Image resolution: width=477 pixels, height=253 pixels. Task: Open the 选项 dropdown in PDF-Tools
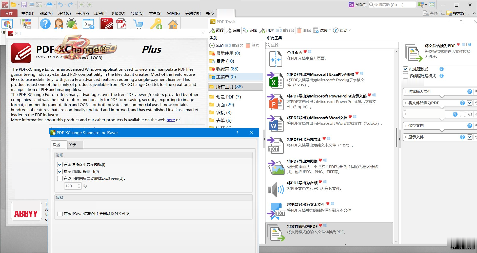322,30
